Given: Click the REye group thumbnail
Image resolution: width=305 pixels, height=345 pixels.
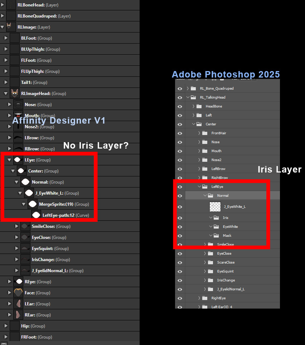Looking at the screenshot, I should click(x=18, y=282).
